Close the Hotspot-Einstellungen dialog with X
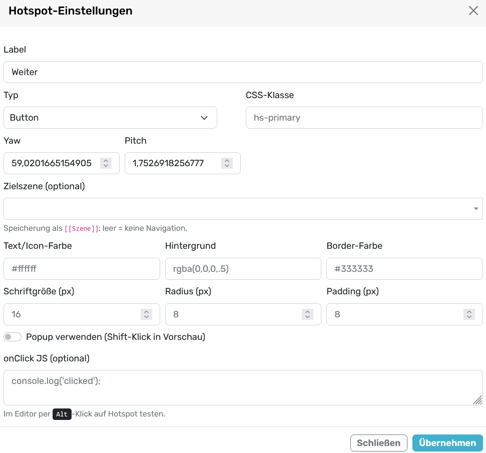 (x=473, y=11)
